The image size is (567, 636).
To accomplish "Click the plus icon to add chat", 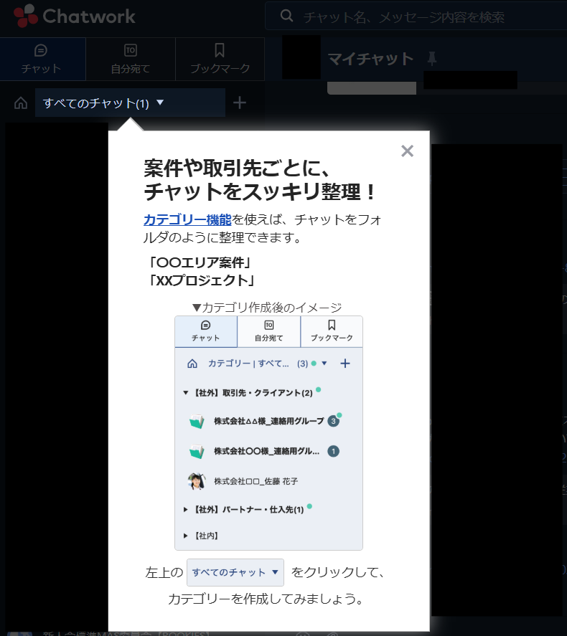I will coord(240,103).
